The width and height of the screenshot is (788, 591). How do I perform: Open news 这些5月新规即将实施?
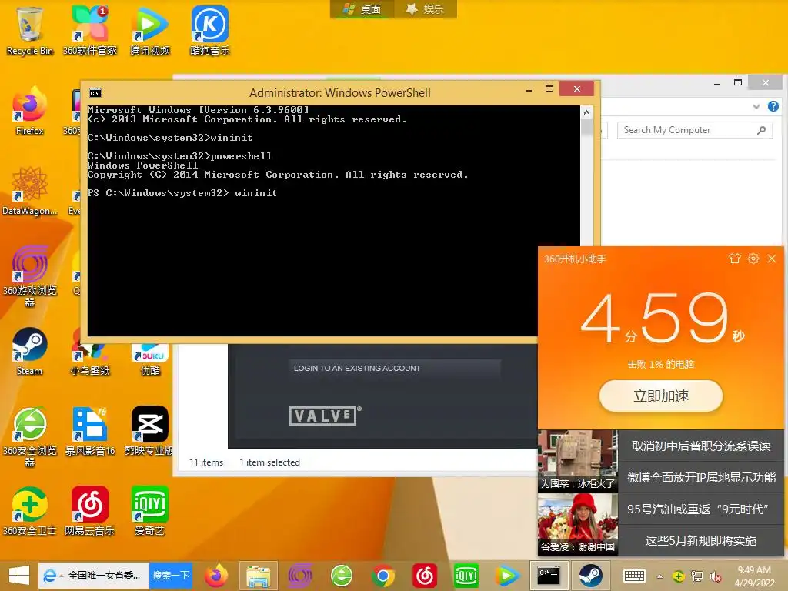[700, 541]
